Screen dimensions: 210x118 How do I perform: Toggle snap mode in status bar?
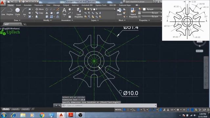pyautogui.click(x=128, y=110)
